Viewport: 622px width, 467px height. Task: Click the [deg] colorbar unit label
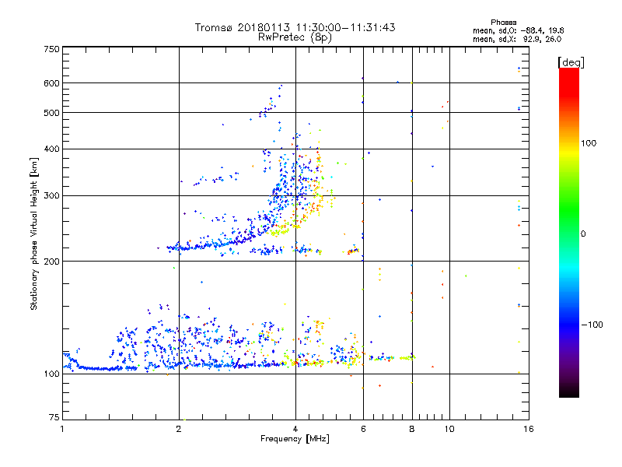tap(571, 62)
